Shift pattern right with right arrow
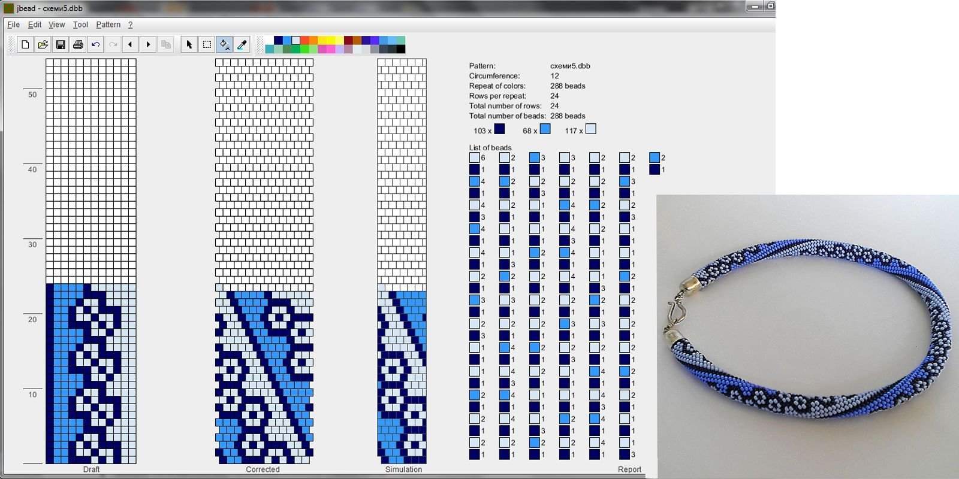Viewport: 959px width, 479px height. 148,44
